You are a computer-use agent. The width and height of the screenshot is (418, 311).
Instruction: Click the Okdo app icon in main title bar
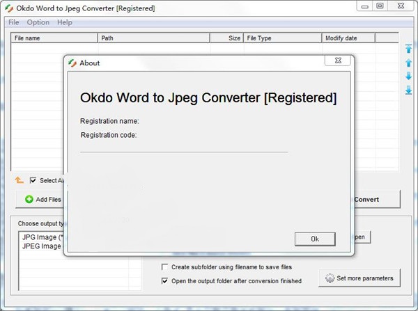pos(9,8)
